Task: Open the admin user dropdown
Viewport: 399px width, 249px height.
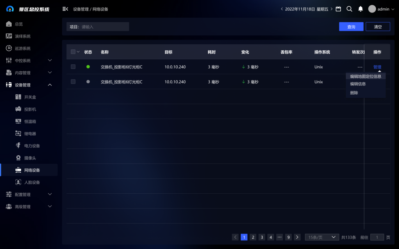Action: pos(381,9)
